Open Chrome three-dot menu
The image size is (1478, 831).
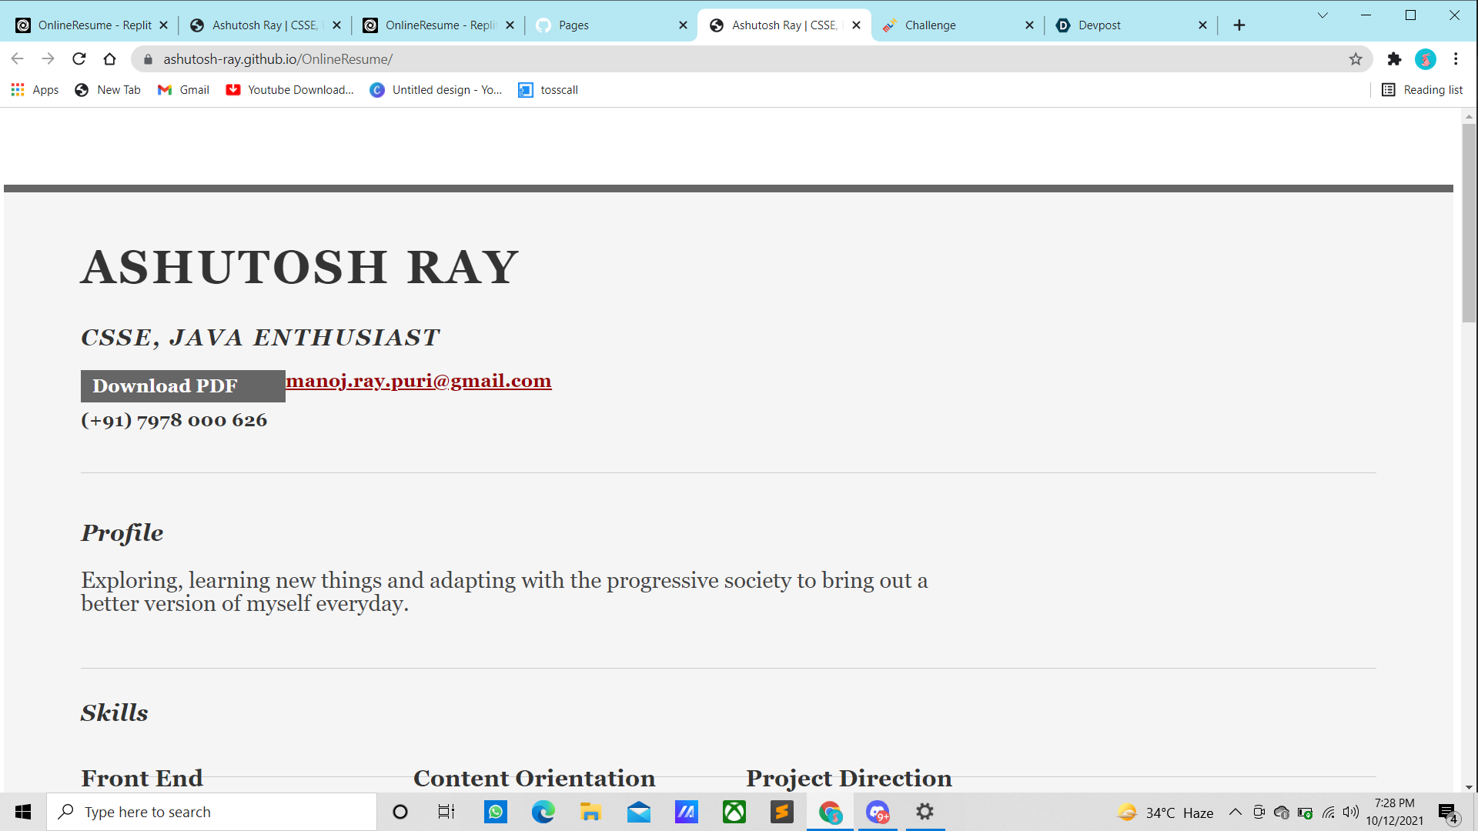[x=1456, y=59]
